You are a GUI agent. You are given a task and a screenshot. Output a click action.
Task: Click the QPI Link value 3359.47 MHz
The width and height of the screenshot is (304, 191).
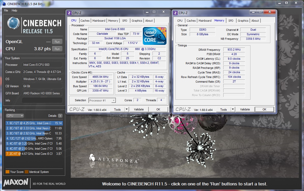click(100, 91)
